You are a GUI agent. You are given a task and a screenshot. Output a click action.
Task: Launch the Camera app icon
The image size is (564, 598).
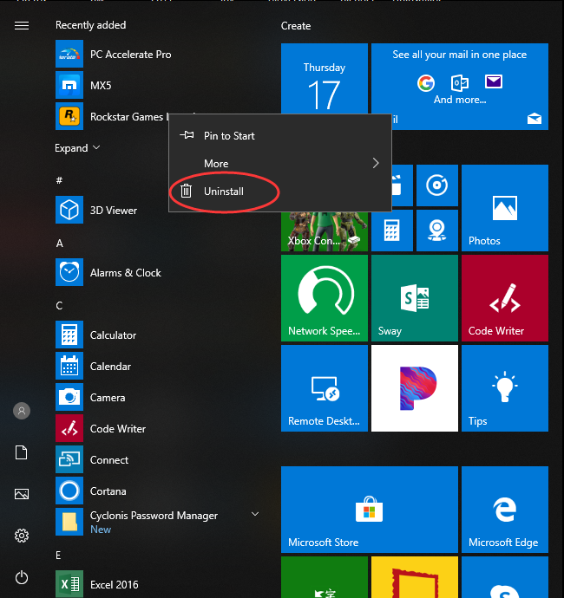[x=69, y=398]
